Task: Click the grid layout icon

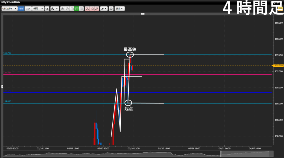Action: (72, 9)
